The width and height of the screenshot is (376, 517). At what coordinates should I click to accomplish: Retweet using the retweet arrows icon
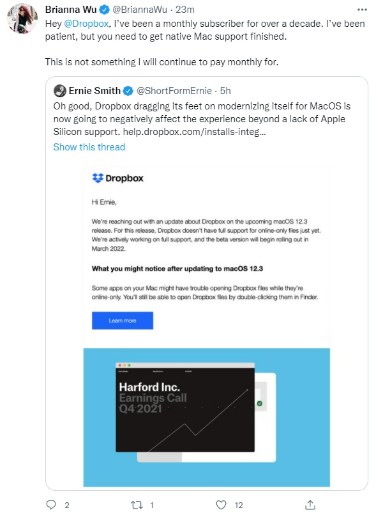(x=137, y=505)
